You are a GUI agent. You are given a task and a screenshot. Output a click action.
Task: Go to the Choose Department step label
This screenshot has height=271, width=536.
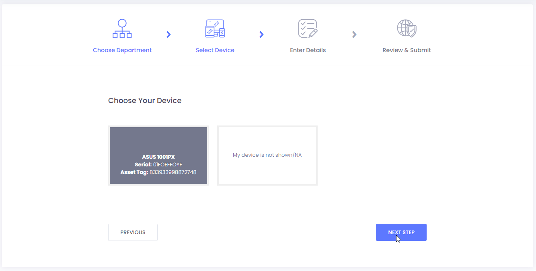click(x=122, y=50)
